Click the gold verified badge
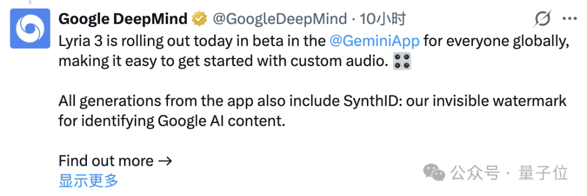 (199, 18)
